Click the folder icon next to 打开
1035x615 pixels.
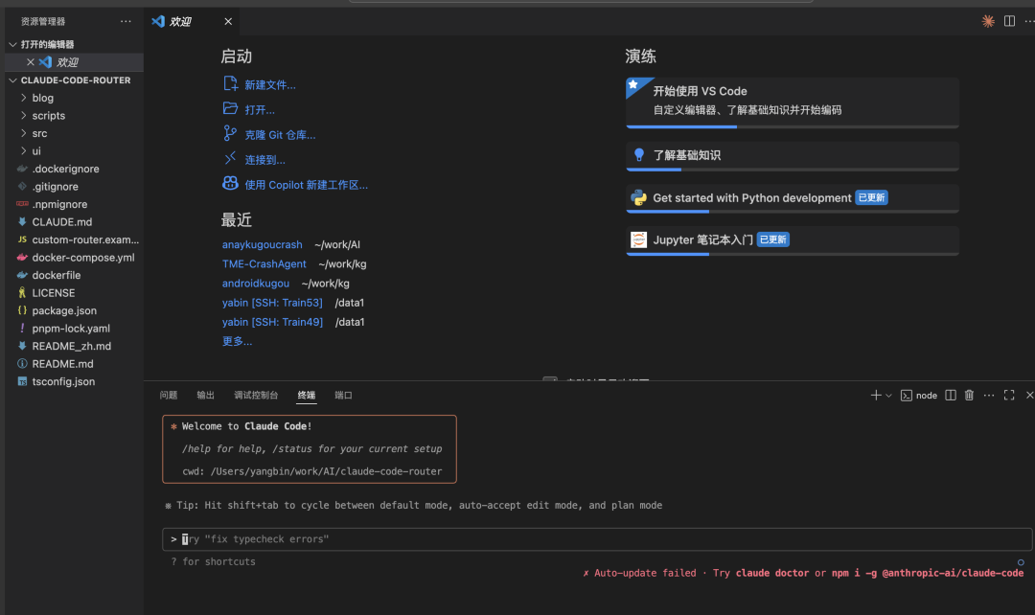click(x=230, y=109)
